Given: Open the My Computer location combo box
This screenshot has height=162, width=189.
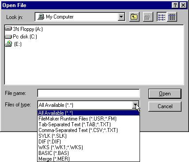Looking at the screenshot, I should coord(80,17).
